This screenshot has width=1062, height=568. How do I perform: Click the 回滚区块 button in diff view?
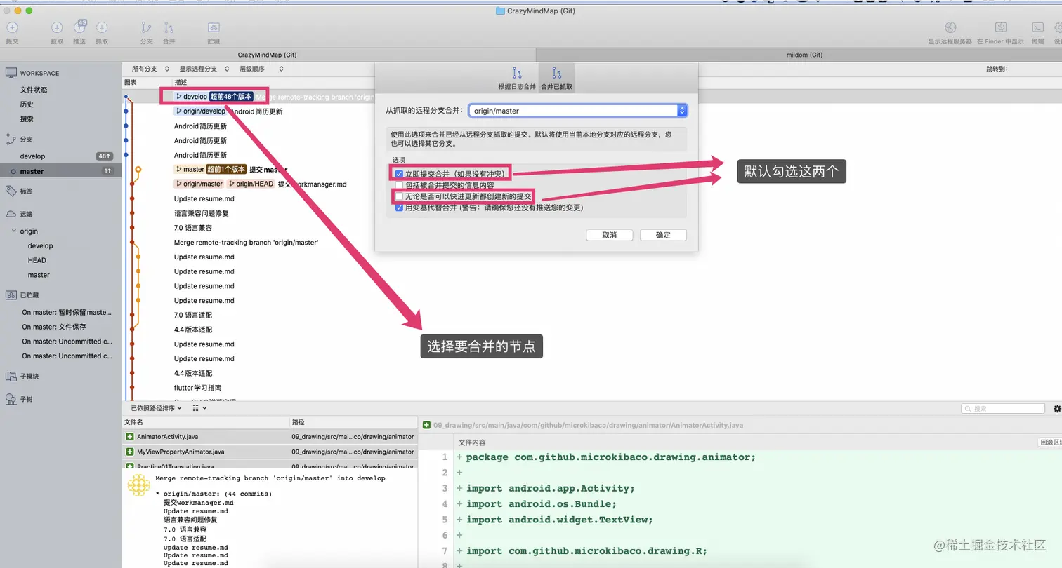(1051, 442)
